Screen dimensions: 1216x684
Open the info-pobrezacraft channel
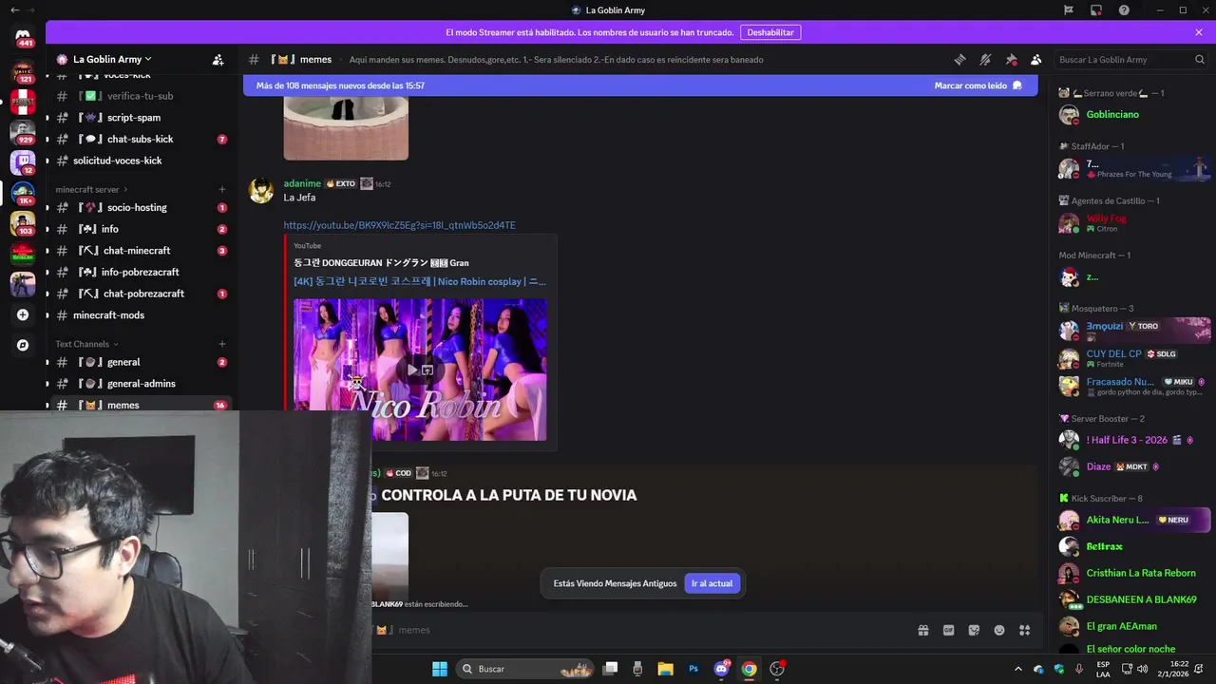coord(140,272)
